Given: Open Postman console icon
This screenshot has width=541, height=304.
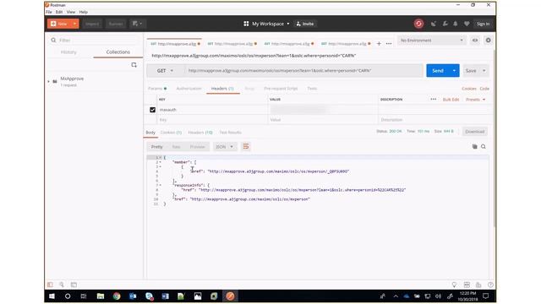Looking at the screenshot, I should 74,285.
